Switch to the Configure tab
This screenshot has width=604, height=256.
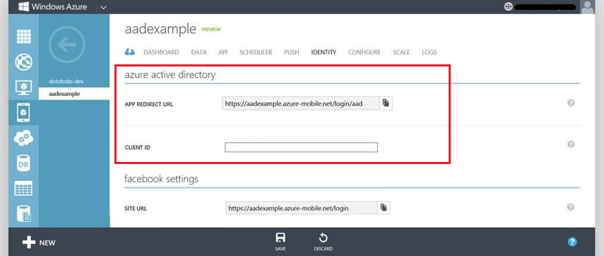pyautogui.click(x=365, y=52)
